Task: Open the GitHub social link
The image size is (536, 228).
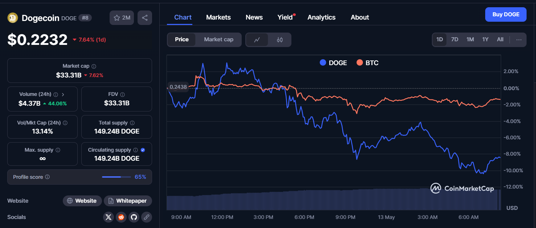Action: (x=134, y=217)
